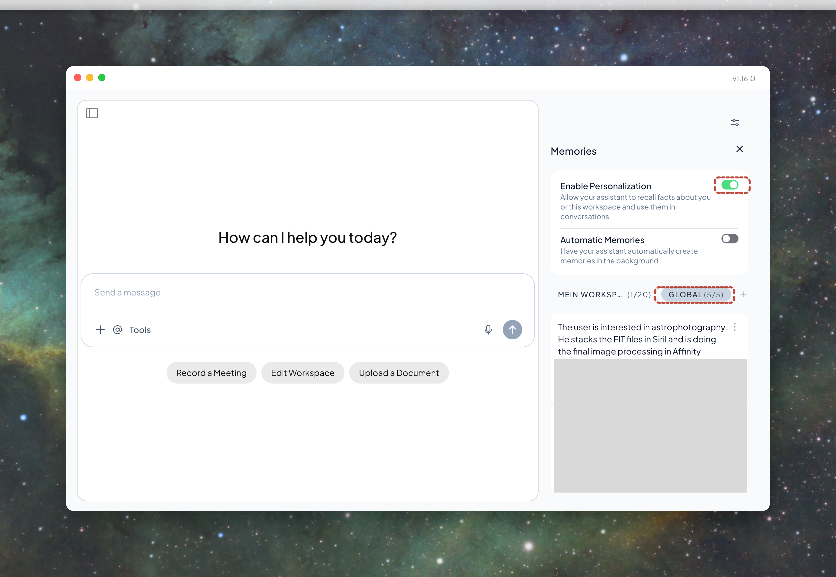
Task: Maximize window with the green button
Action: click(x=102, y=78)
